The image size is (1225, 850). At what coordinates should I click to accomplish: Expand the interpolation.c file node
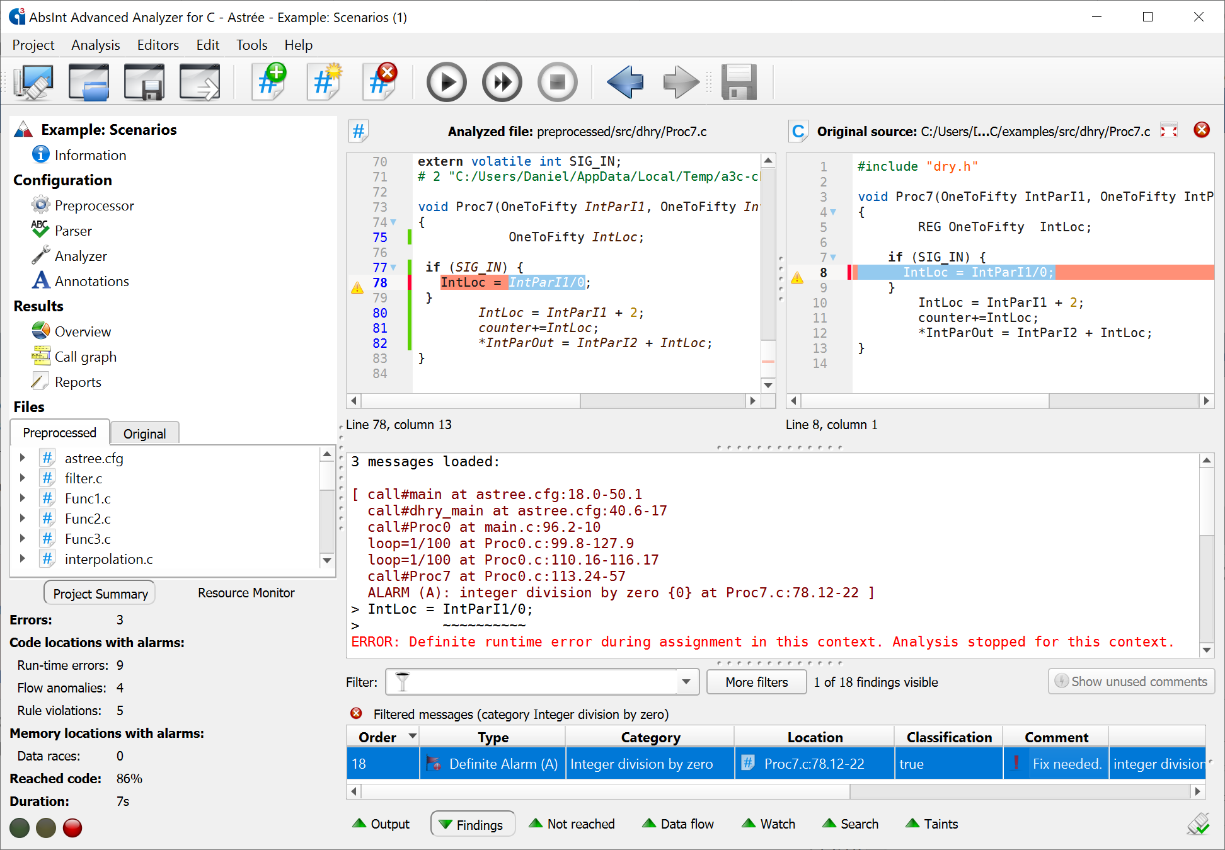22,559
